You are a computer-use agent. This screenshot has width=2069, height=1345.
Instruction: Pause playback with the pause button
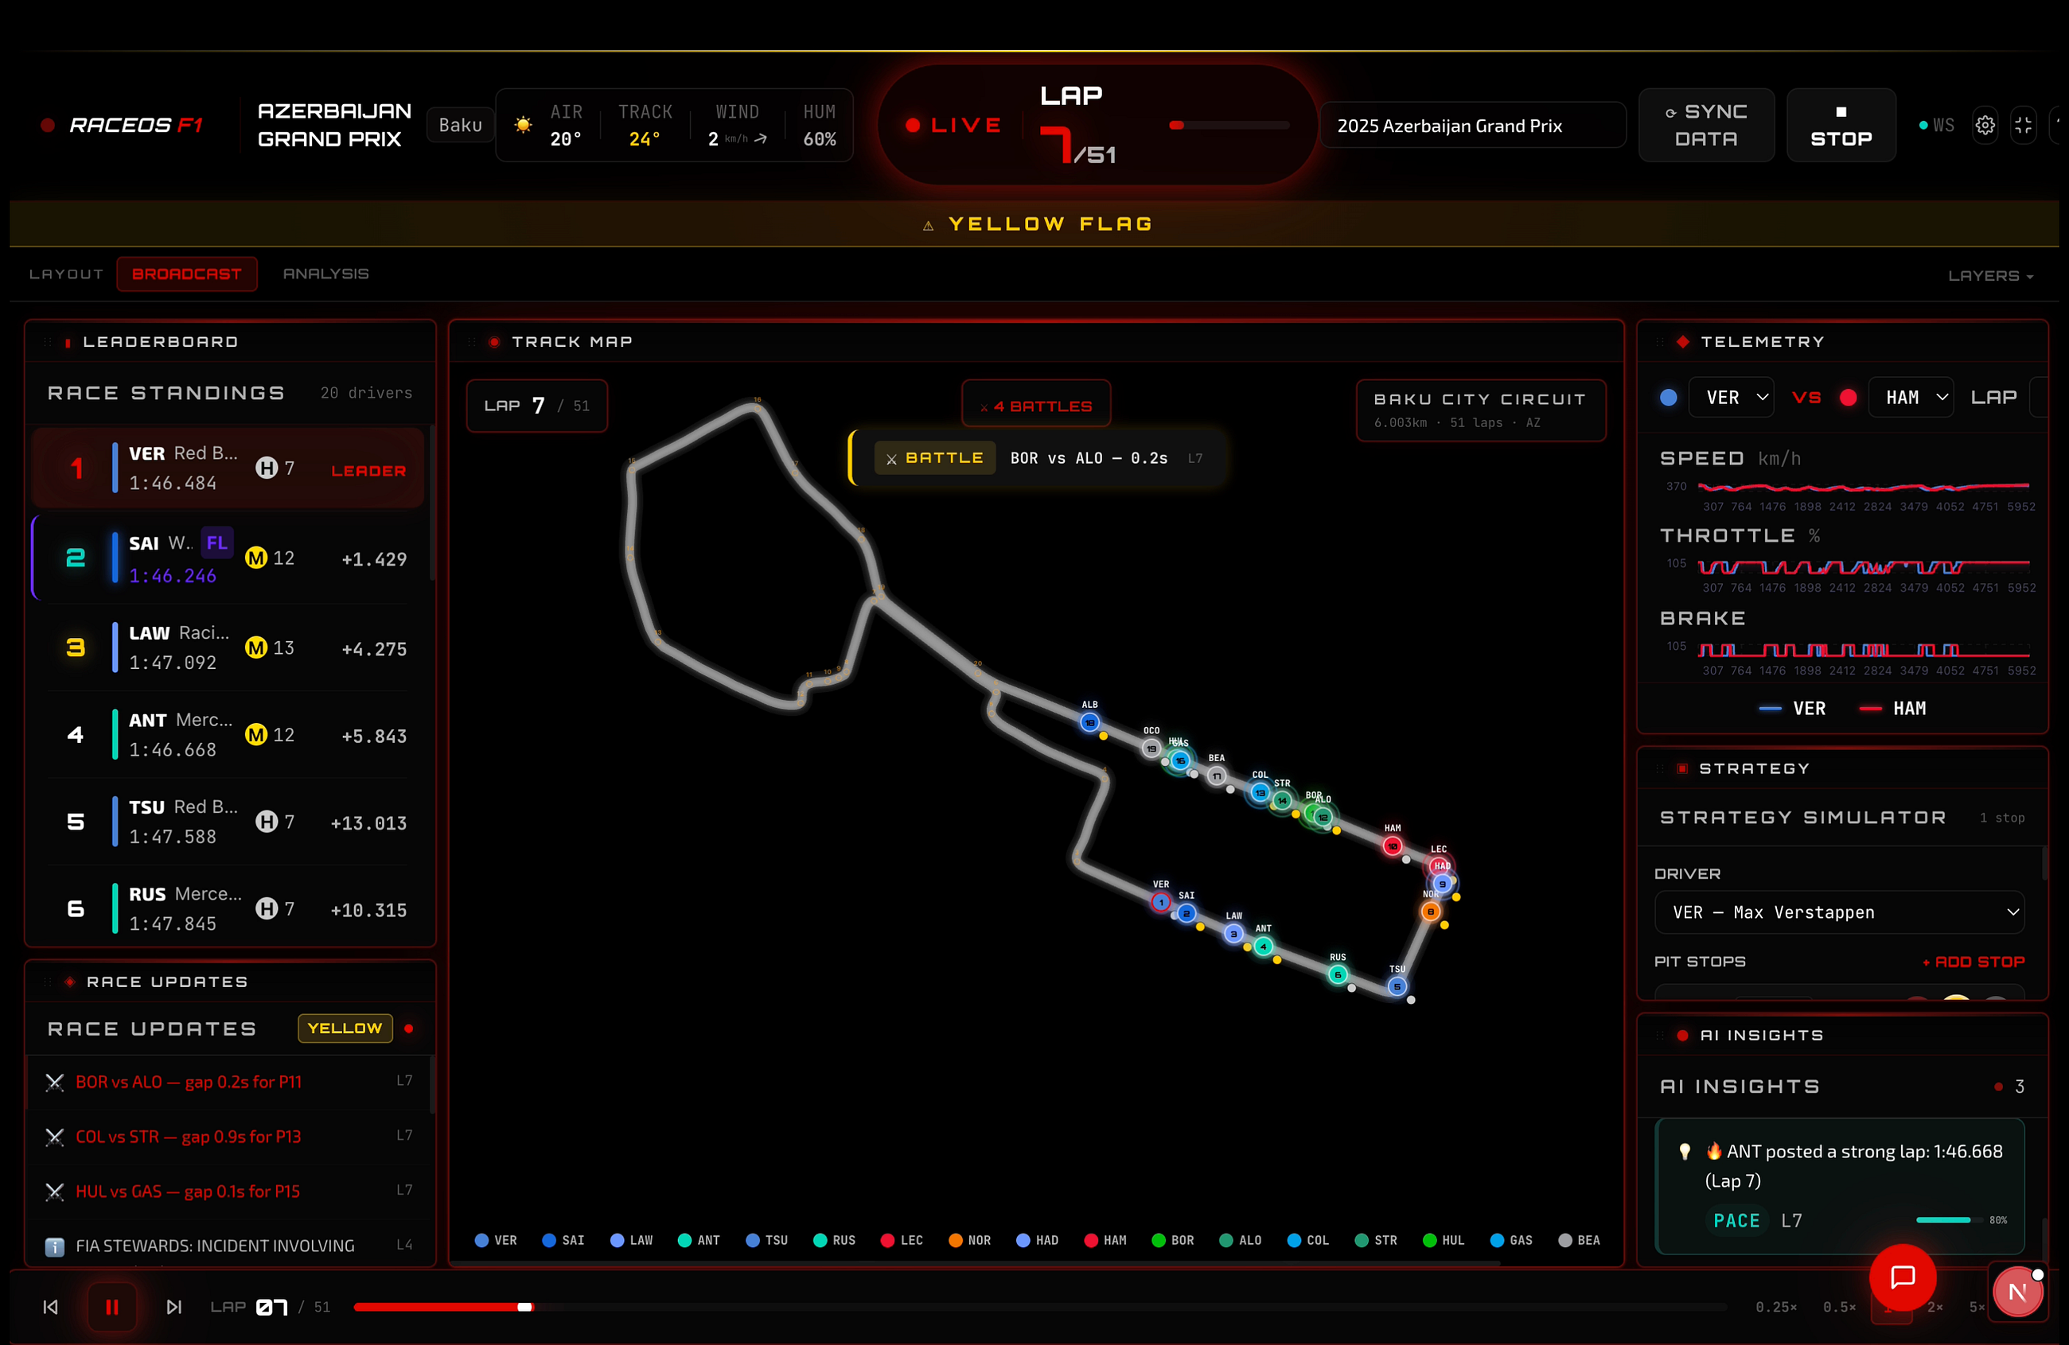112,1306
